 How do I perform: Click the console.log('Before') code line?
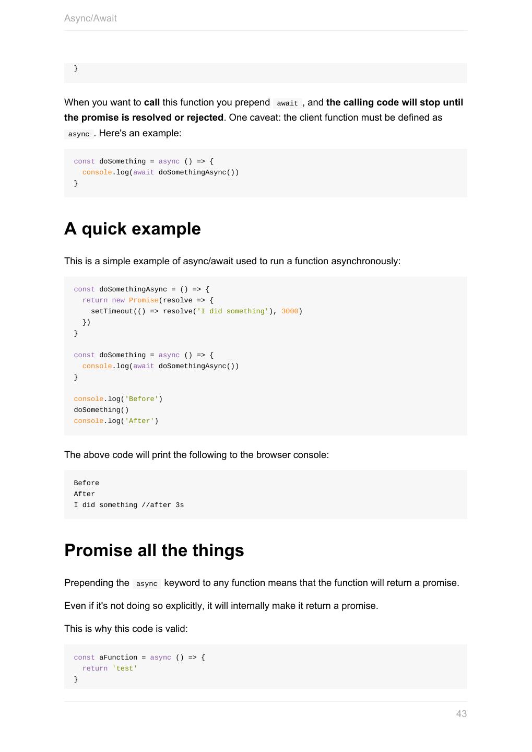tap(118, 399)
